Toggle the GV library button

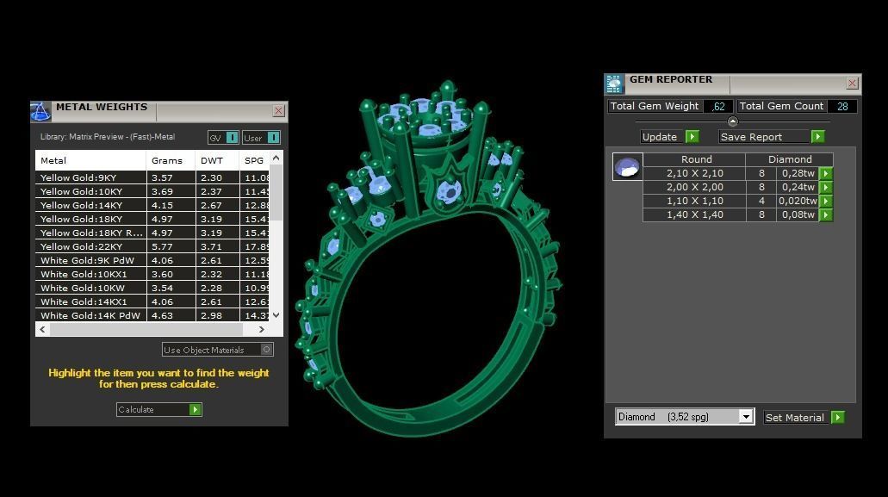point(224,138)
